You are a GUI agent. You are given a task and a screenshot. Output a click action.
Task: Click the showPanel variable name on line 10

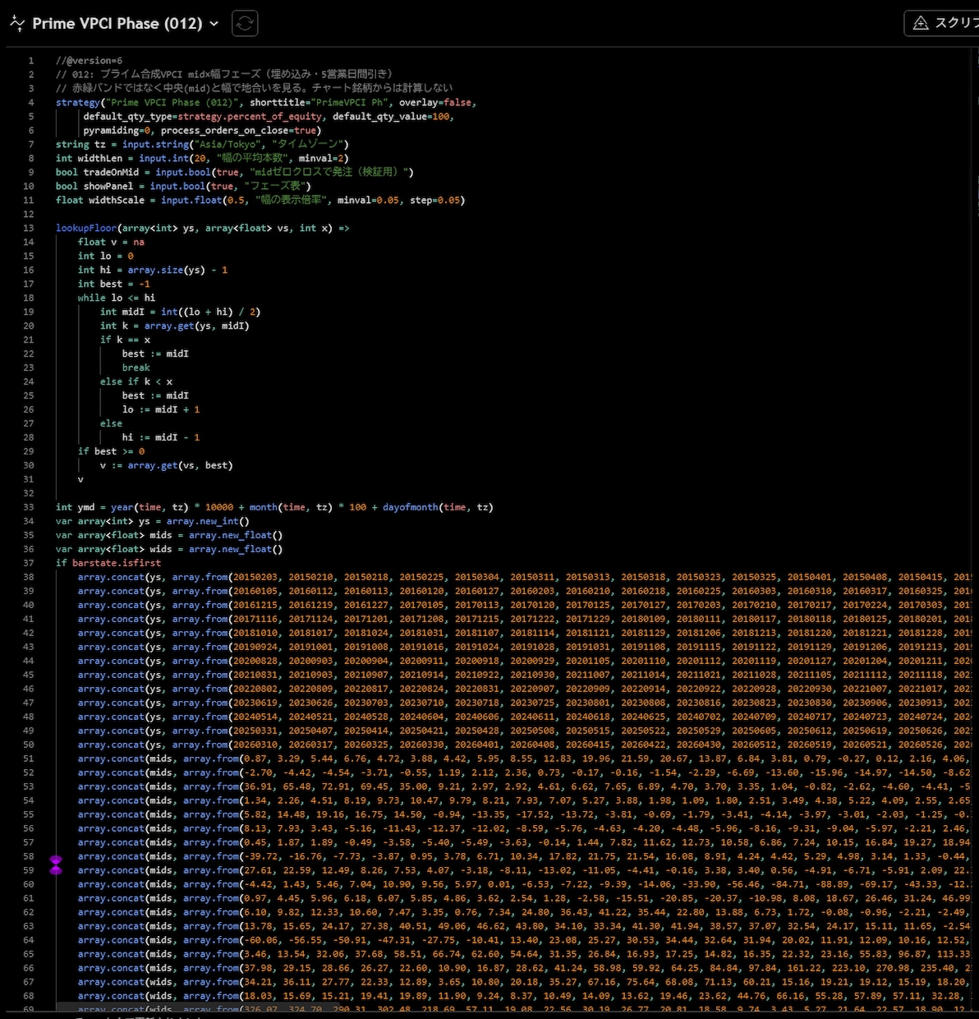[108, 187]
